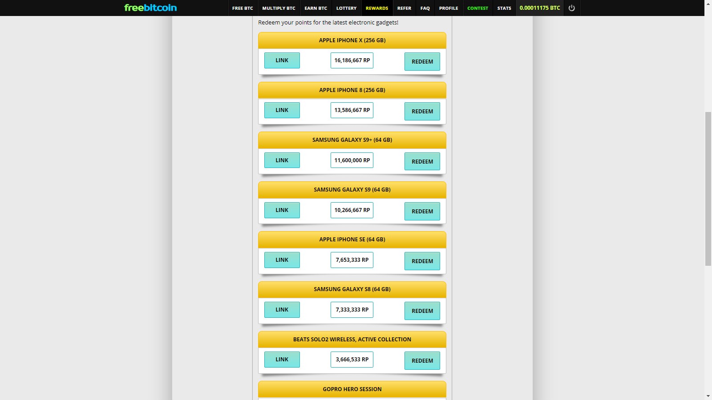Click the power logout icon
Viewport: 712px width, 400px height.
tap(572, 8)
